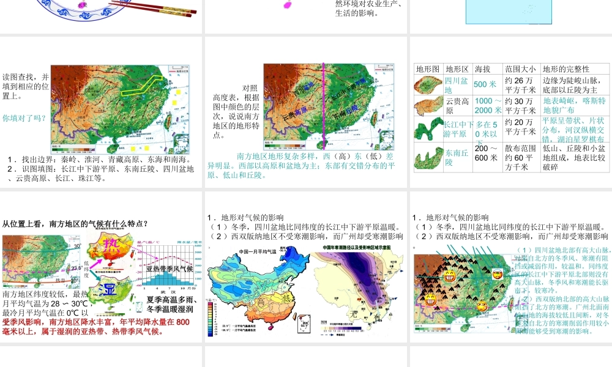Image resolution: width=612 pixels, height=367 pixels.
Task: Click the 地形的完整性 table header
Action: click(566, 69)
